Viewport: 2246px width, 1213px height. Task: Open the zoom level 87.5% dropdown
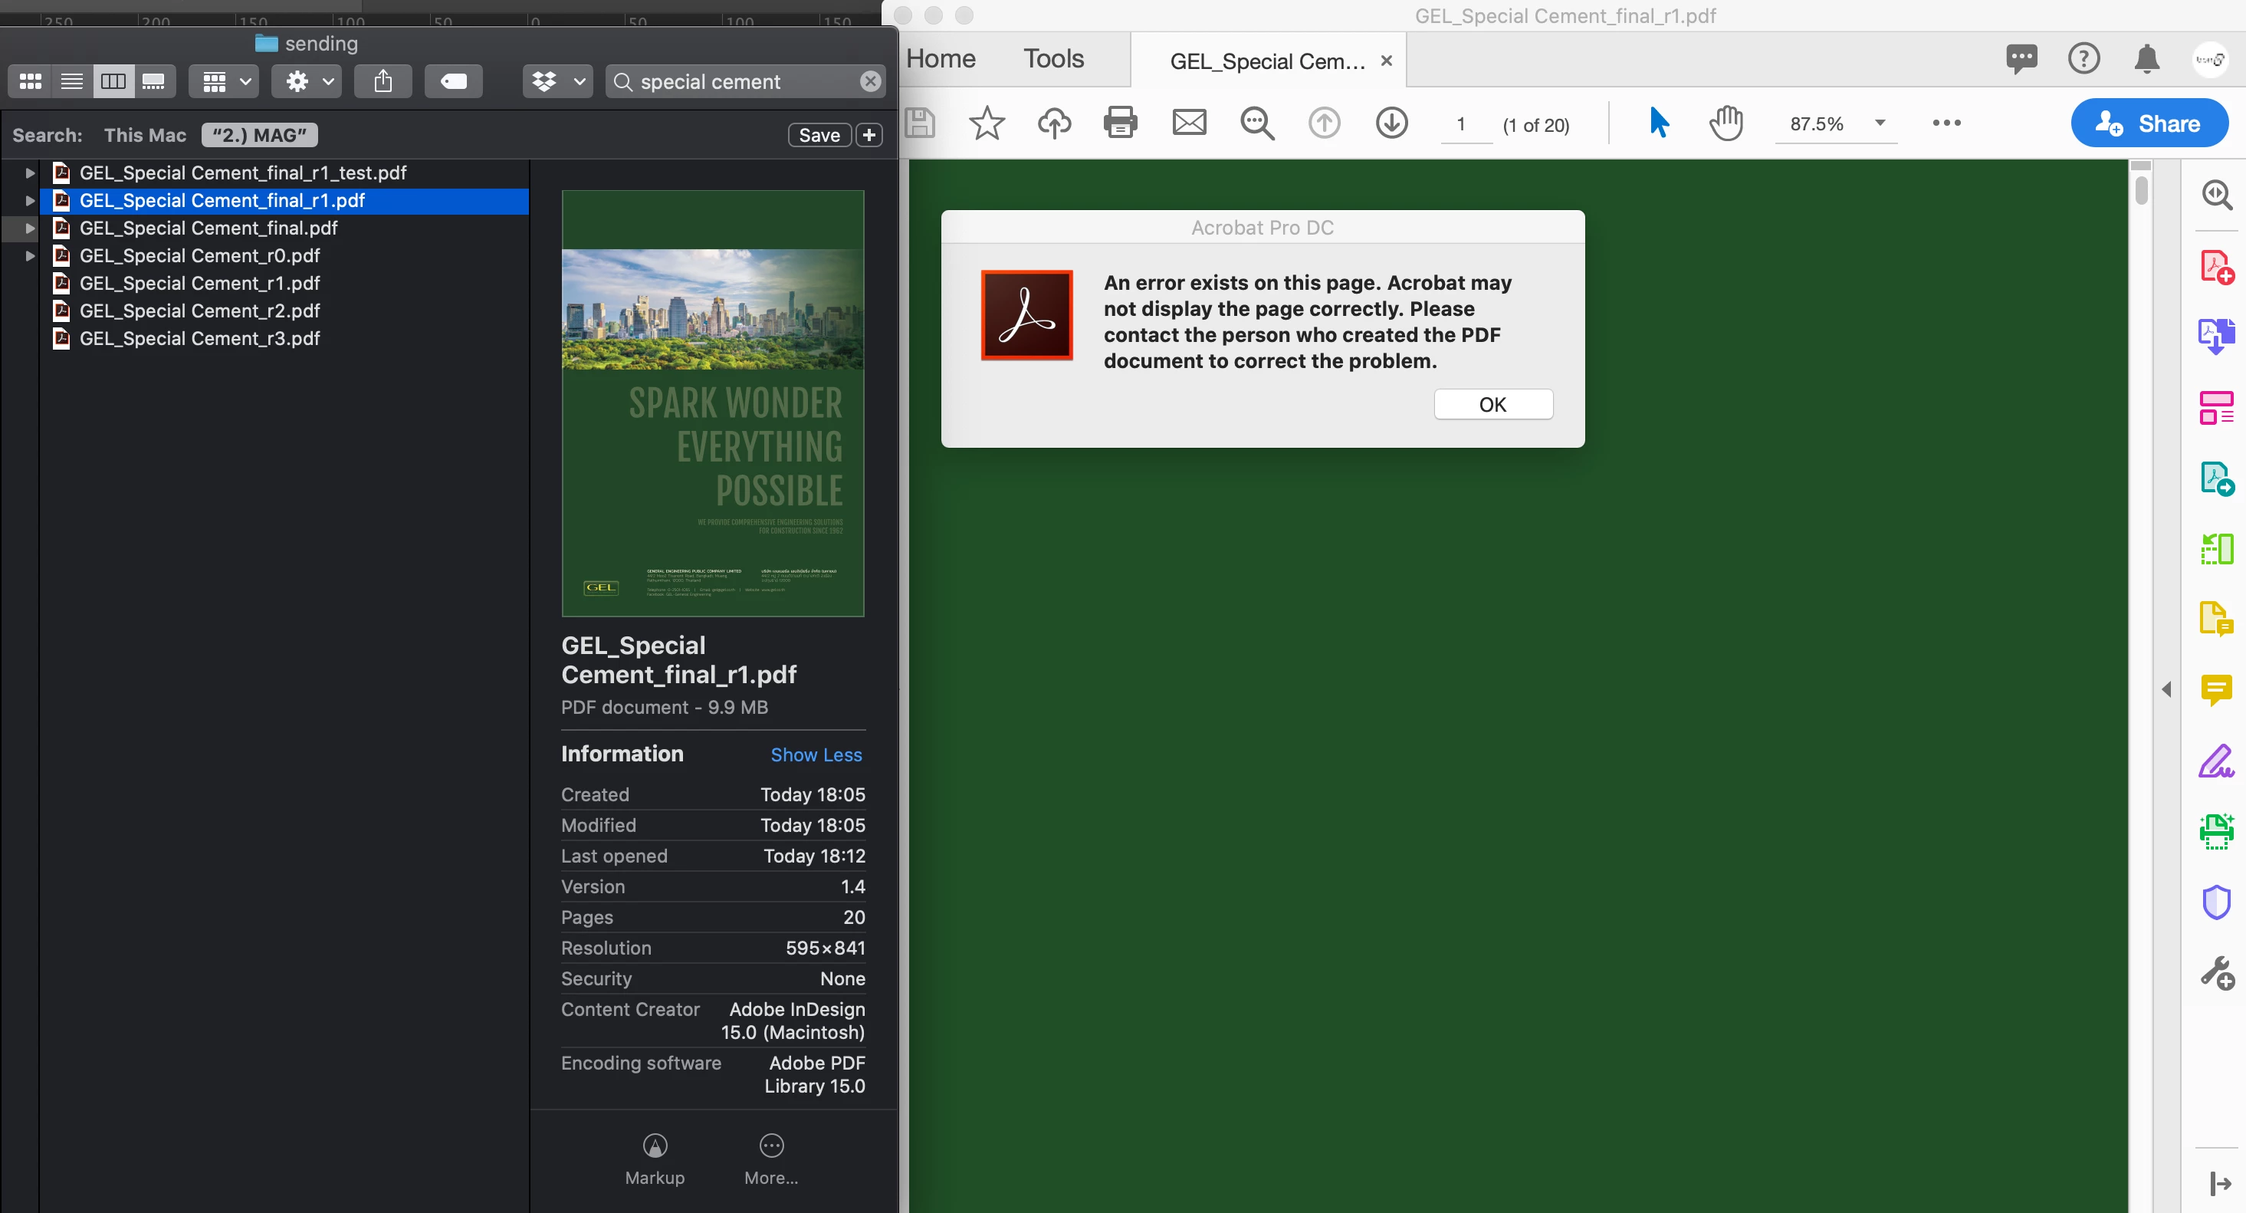pos(1880,123)
